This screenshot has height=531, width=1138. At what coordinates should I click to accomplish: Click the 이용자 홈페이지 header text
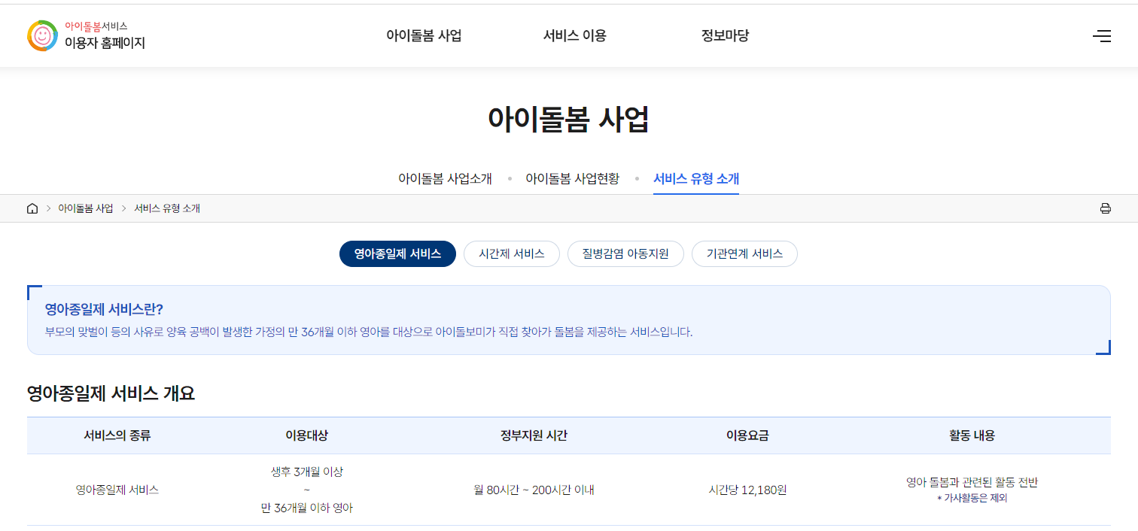pos(107,44)
